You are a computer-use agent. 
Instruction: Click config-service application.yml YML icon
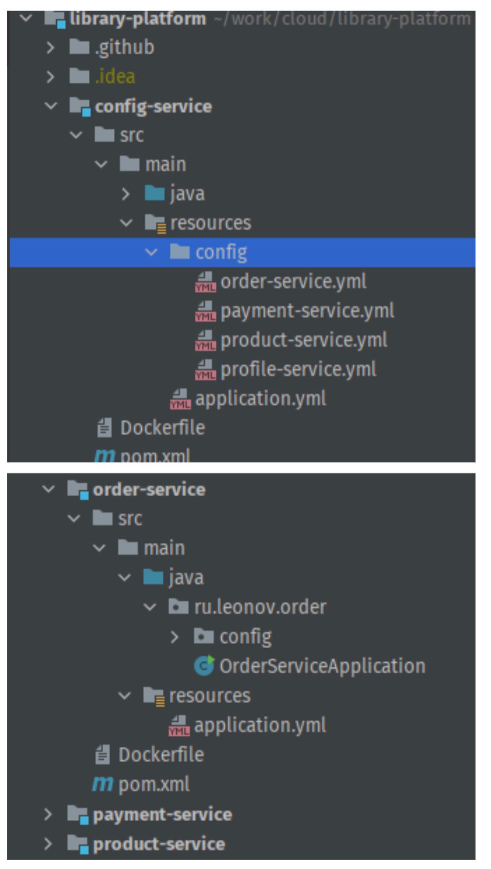pyautogui.click(x=180, y=399)
